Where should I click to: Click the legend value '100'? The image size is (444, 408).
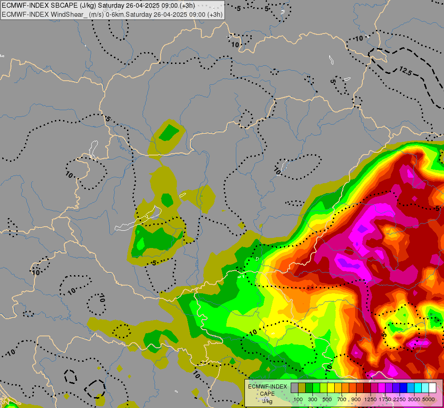(x=298, y=399)
